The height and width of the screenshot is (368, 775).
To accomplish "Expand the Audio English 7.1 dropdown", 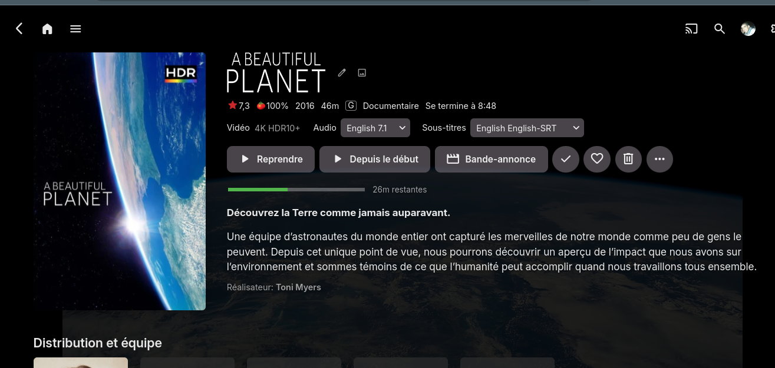I will (x=375, y=128).
